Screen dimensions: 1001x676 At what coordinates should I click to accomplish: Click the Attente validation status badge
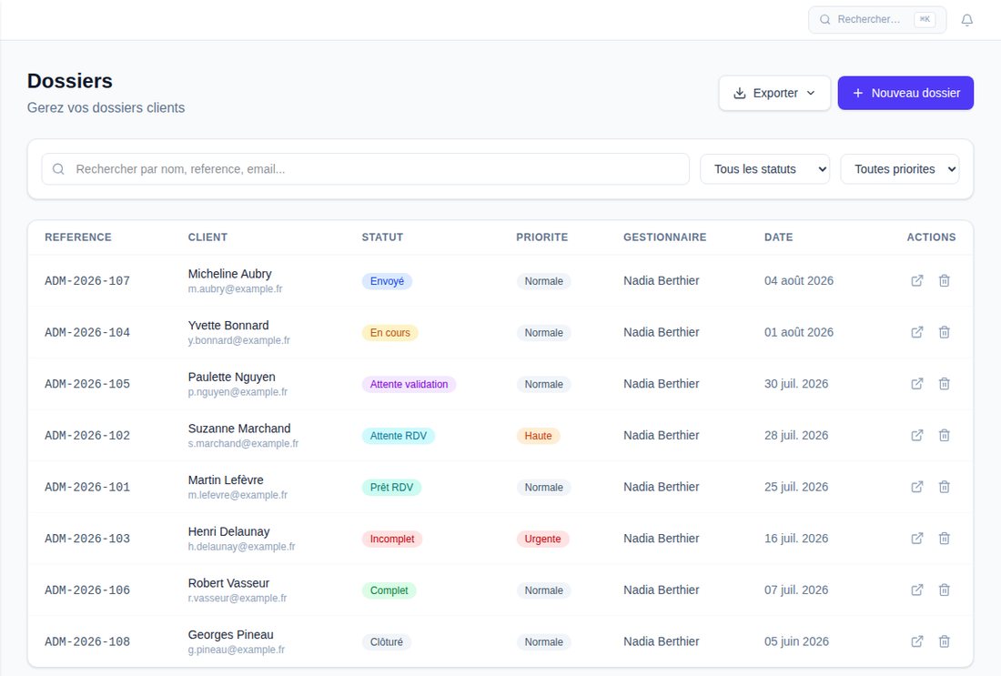pyautogui.click(x=409, y=384)
